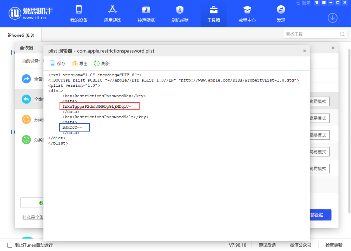351x251 pixels.
Task: Open the download manager arrow icon
Action: [x=332, y=18]
